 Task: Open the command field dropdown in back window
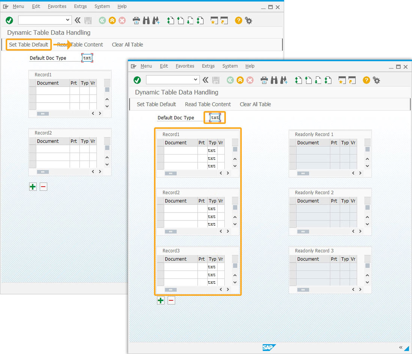click(x=67, y=20)
